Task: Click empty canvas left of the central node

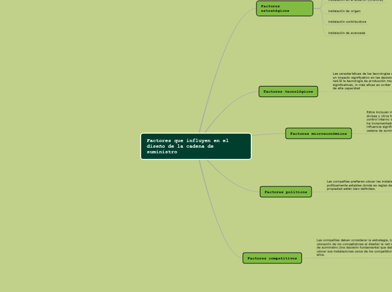Action: [67, 146]
